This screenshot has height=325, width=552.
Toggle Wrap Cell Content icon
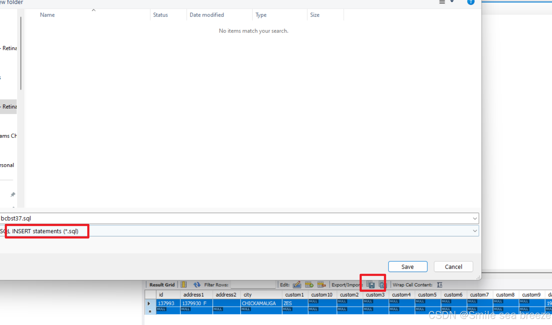pos(439,285)
